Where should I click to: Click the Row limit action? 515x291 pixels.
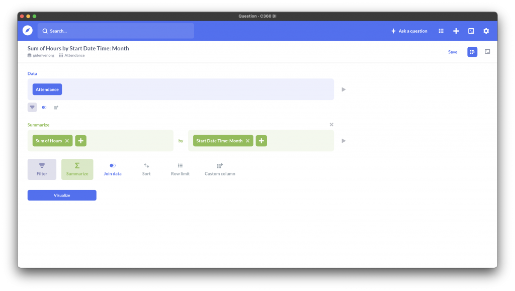(181, 169)
